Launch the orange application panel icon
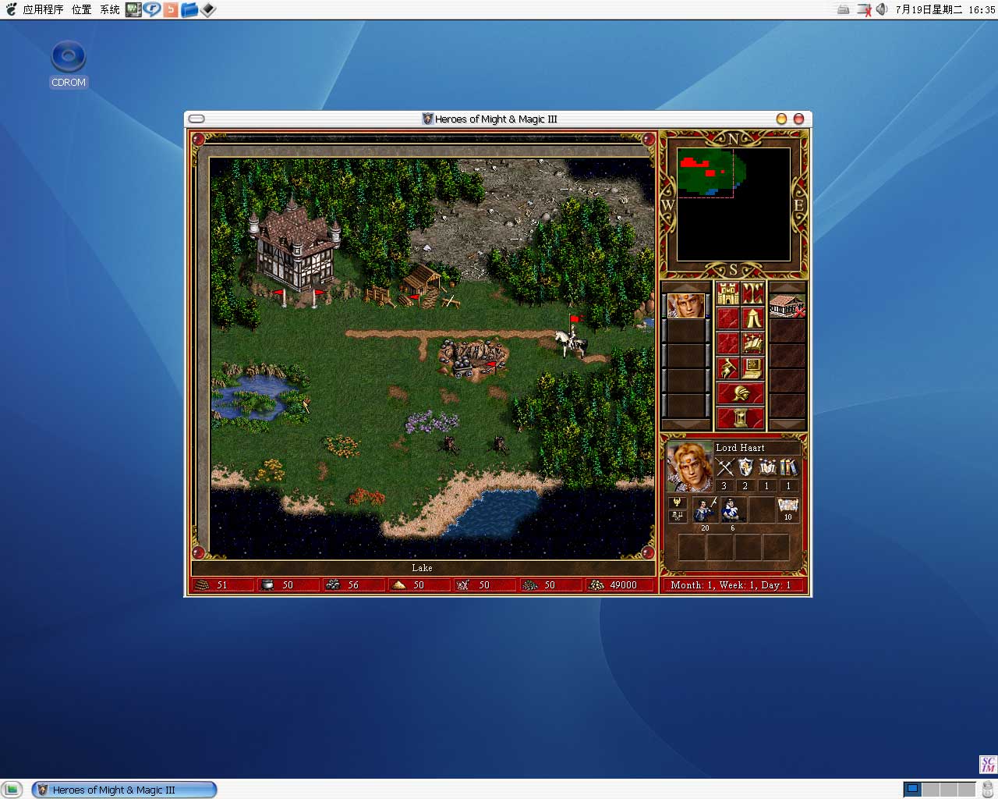 [x=170, y=9]
